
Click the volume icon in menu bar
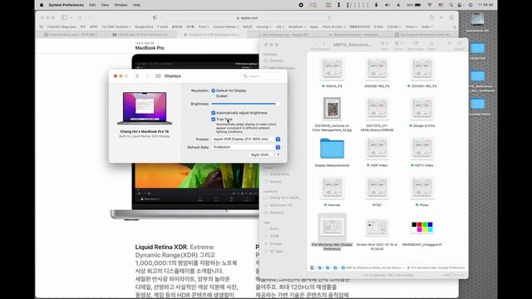click(x=387, y=5)
